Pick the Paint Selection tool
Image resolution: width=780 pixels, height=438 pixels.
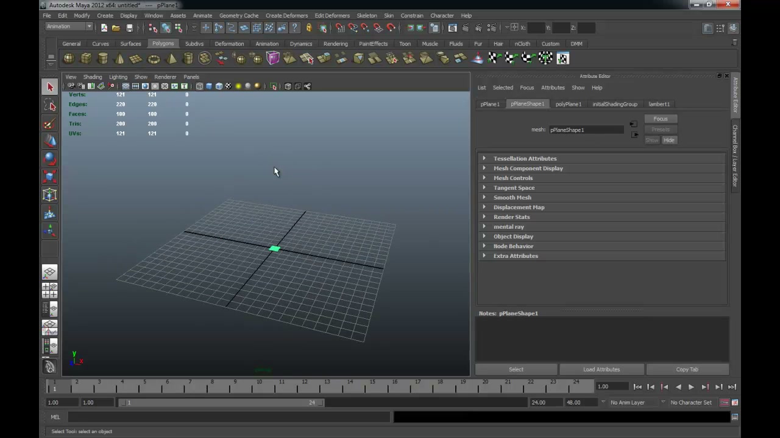50,123
